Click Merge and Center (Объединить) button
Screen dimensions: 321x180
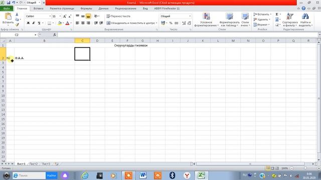130,23
